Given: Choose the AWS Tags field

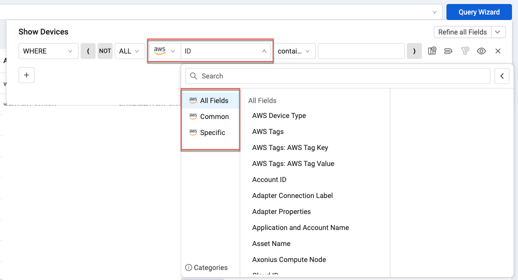Looking at the screenshot, I should (268, 131).
